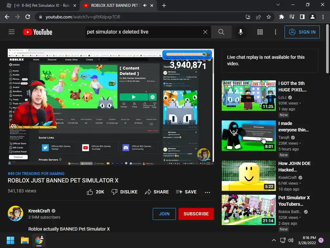The height and width of the screenshot is (248, 330).
Task: Open network settings tray icon
Action: (x=283, y=240)
